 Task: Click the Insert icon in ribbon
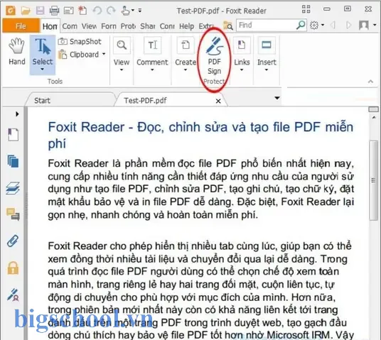(267, 45)
